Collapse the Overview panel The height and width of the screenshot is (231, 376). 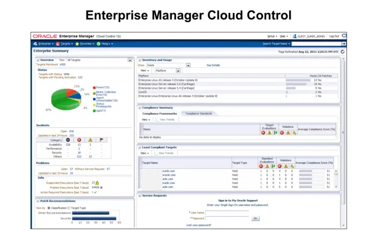[38, 60]
